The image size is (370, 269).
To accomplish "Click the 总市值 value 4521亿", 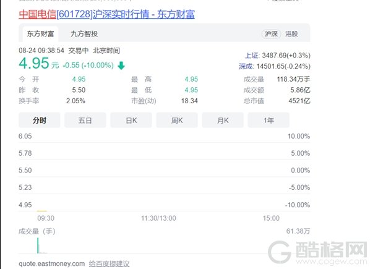I will (x=299, y=101).
